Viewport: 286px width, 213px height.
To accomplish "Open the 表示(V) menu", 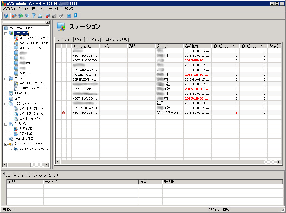I will pyautogui.click(x=37, y=9).
